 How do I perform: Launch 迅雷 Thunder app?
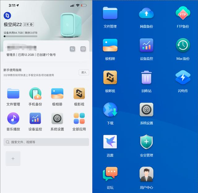click(x=110, y=142)
